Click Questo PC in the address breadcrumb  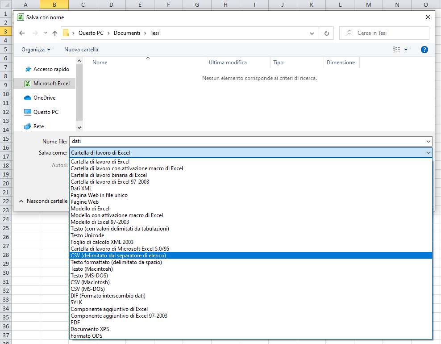[x=91, y=33]
